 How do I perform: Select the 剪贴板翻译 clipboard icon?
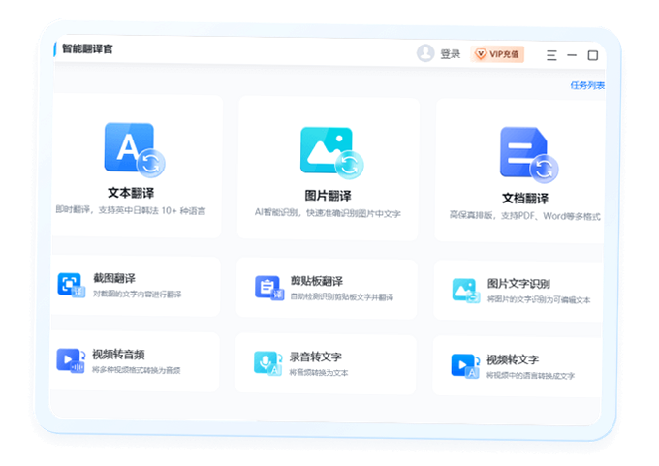pyautogui.click(x=269, y=288)
